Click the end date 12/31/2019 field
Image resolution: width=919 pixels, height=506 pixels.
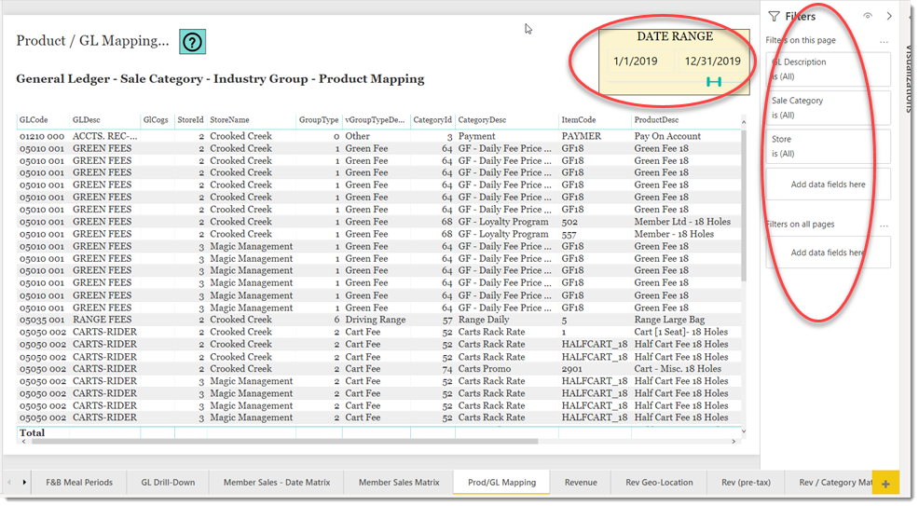pyautogui.click(x=712, y=61)
